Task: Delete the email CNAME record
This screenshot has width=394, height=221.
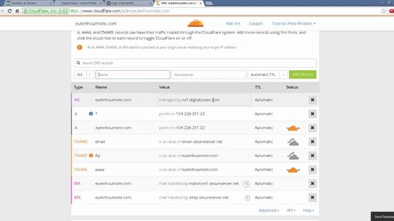Action: (312, 142)
